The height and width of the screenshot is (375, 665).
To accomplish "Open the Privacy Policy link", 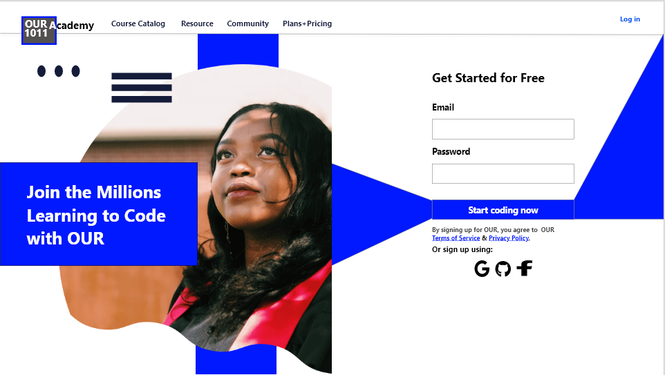I will coord(509,238).
